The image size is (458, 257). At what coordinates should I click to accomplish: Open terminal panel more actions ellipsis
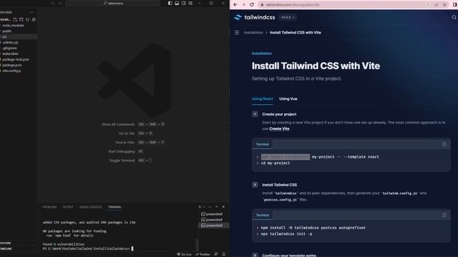pyautogui.click(x=210, y=207)
